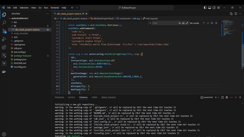This screenshot has width=244, height=137.
Task: Expand the node_modules folder
Action: 21,33
